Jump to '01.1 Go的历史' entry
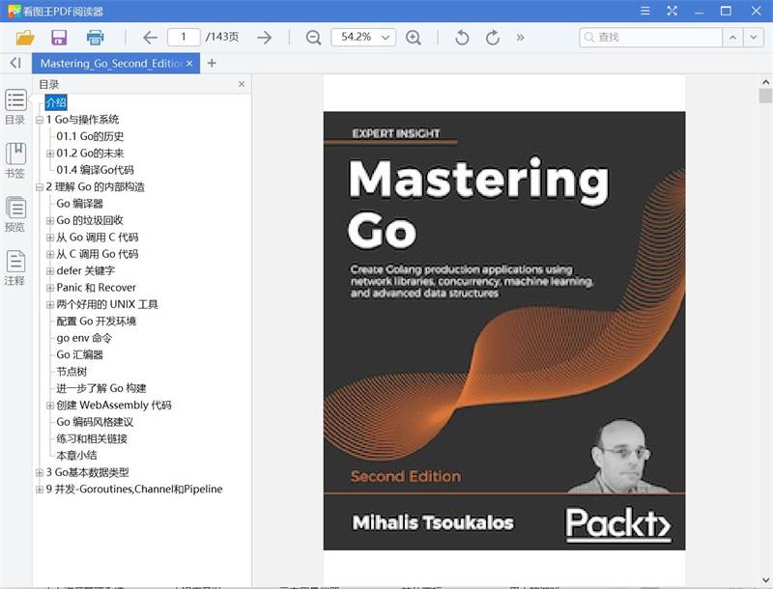The width and height of the screenshot is (773, 589). click(90, 136)
